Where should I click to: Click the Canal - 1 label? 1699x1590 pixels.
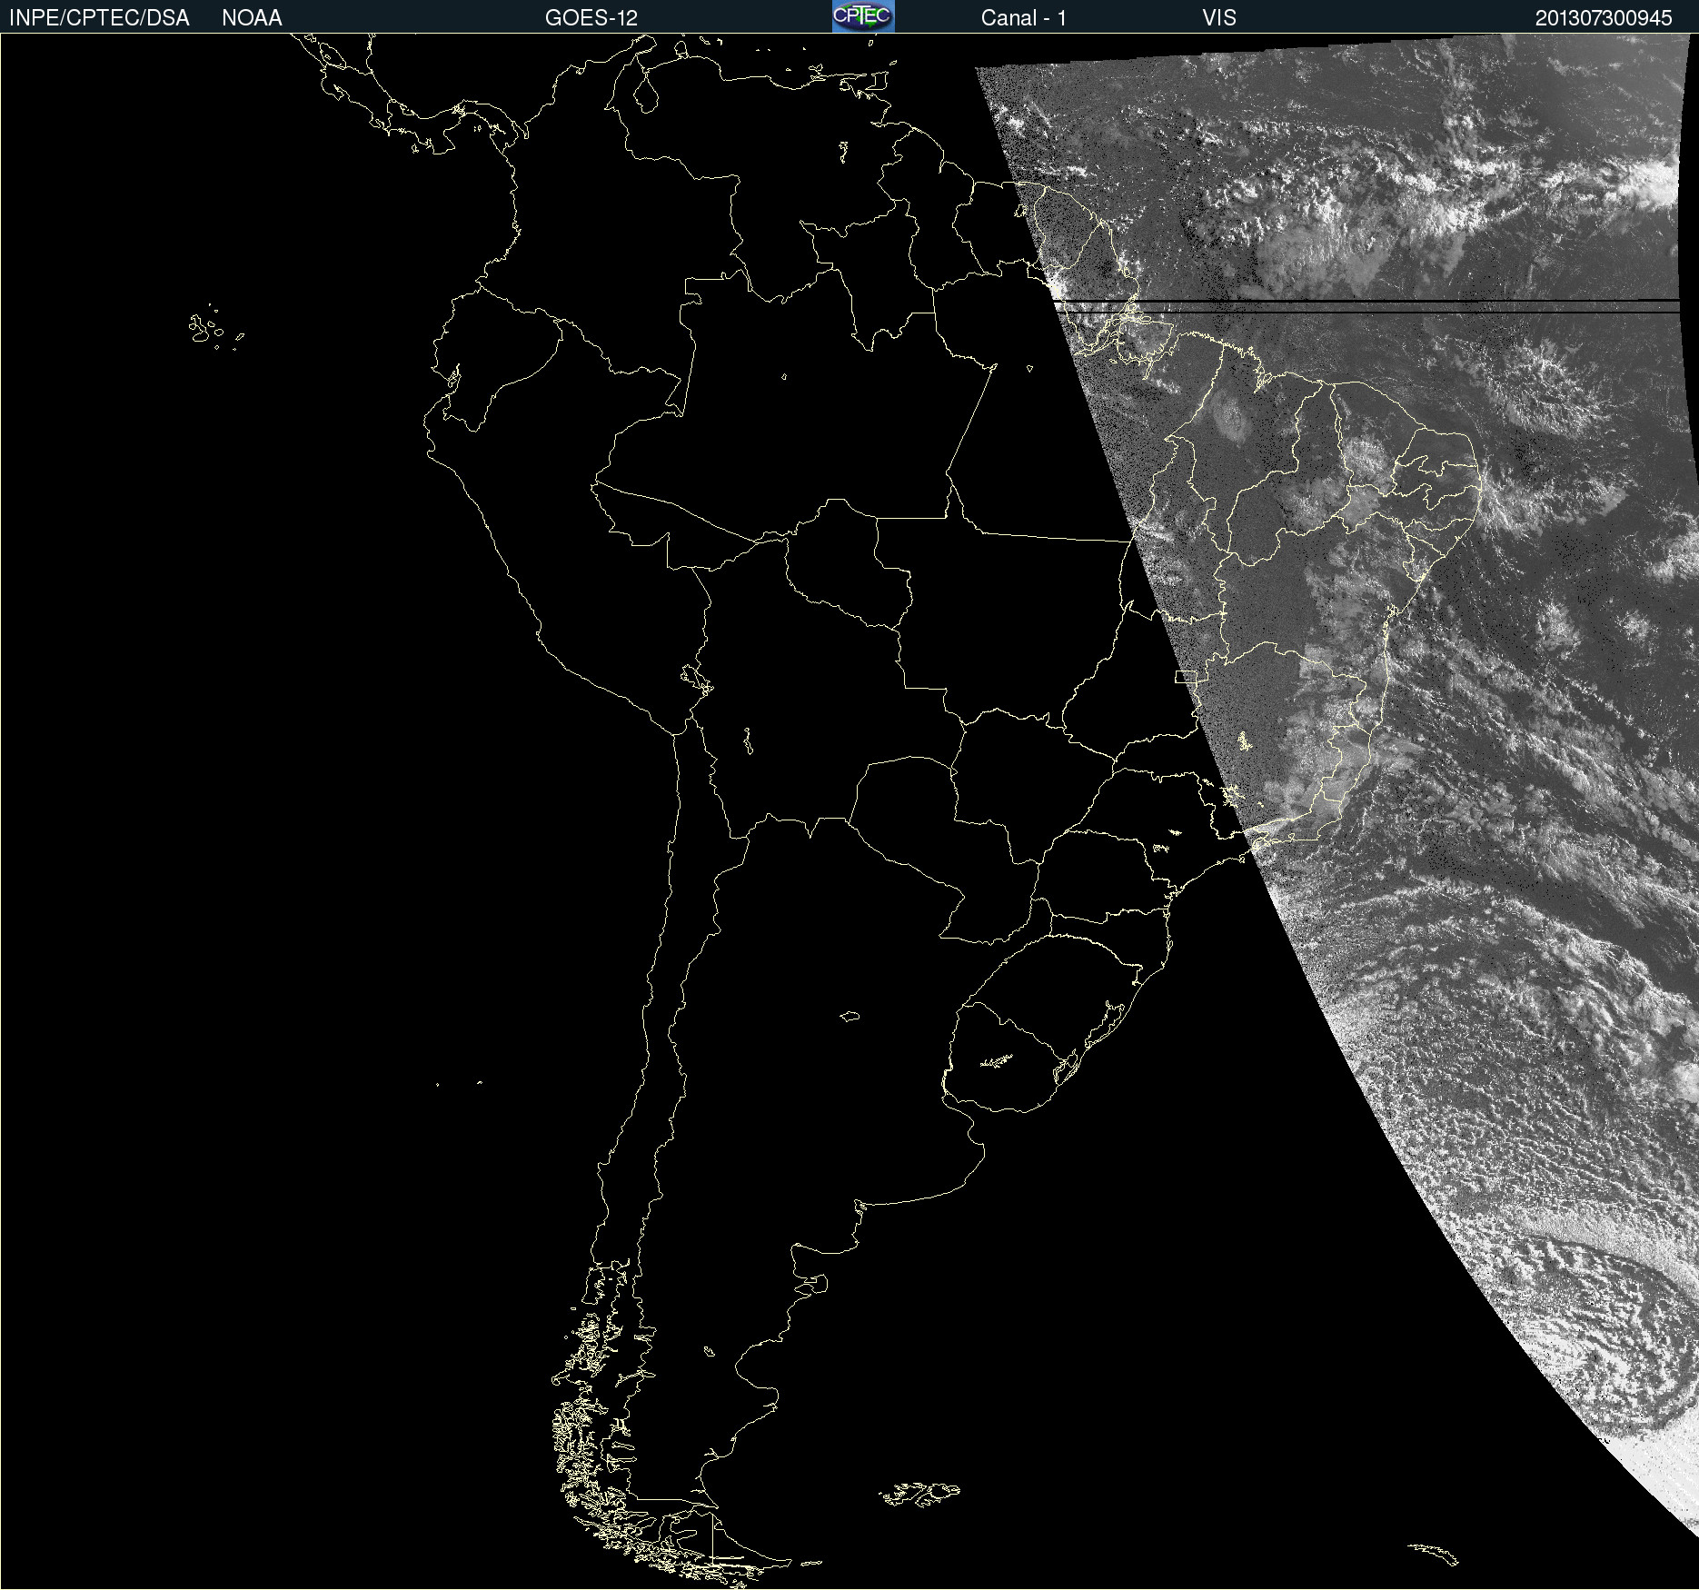pyautogui.click(x=1023, y=18)
